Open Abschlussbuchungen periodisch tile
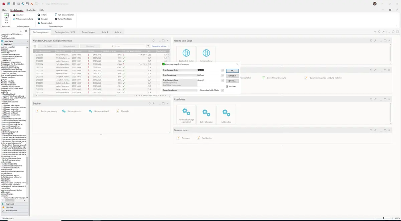401x221 pixels. [186, 115]
